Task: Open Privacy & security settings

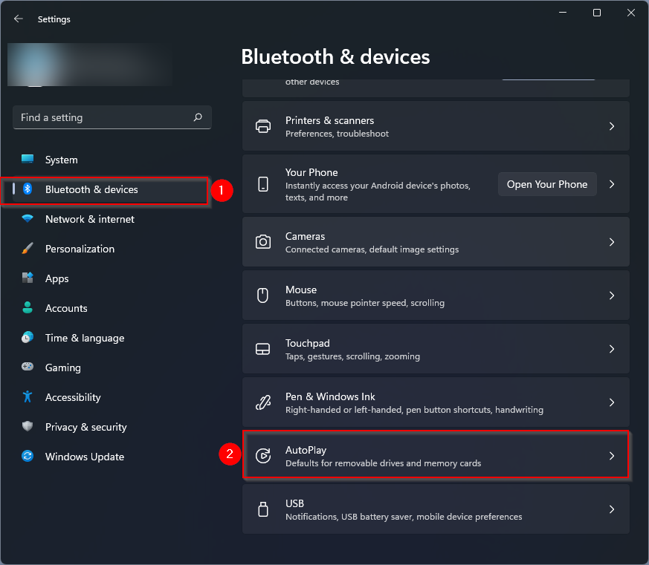Action: (x=112, y=427)
